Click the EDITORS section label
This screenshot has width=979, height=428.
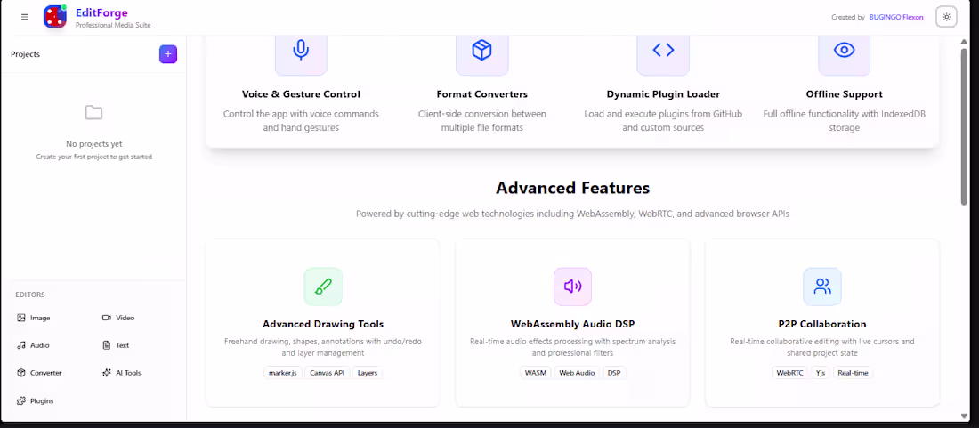pos(30,295)
